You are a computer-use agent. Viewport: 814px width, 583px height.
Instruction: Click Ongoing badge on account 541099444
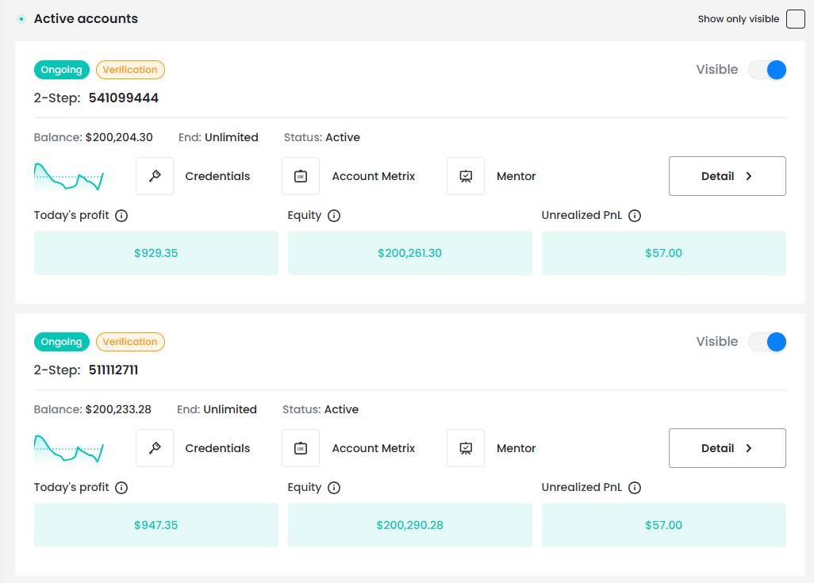[62, 70]
